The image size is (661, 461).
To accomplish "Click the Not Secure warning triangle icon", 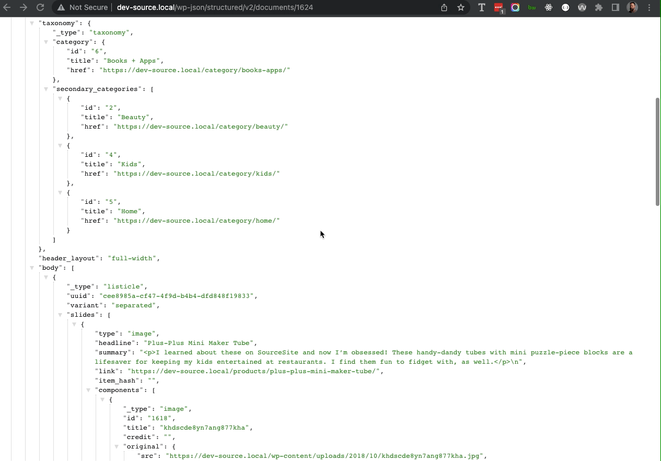I will pos(62,7).
